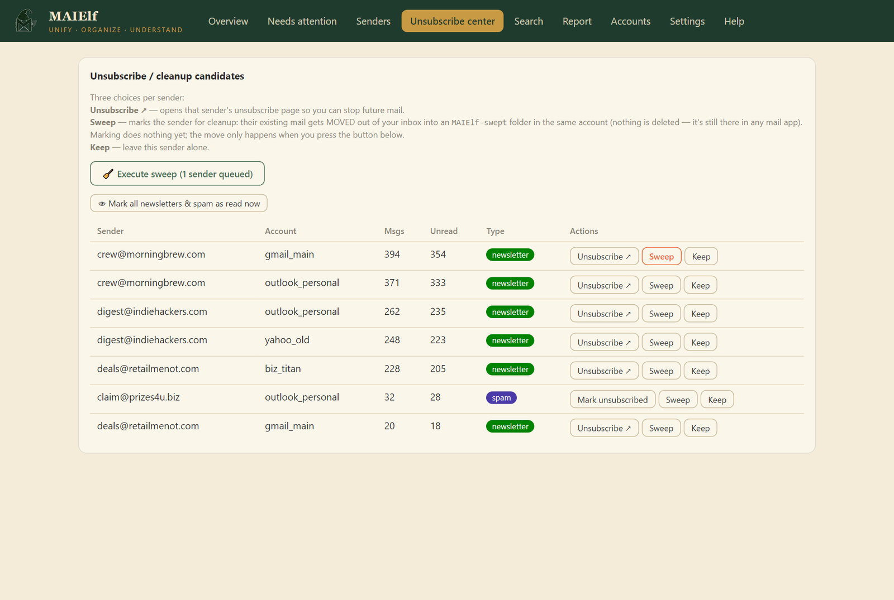Click unread count 333

coord(438,282)
